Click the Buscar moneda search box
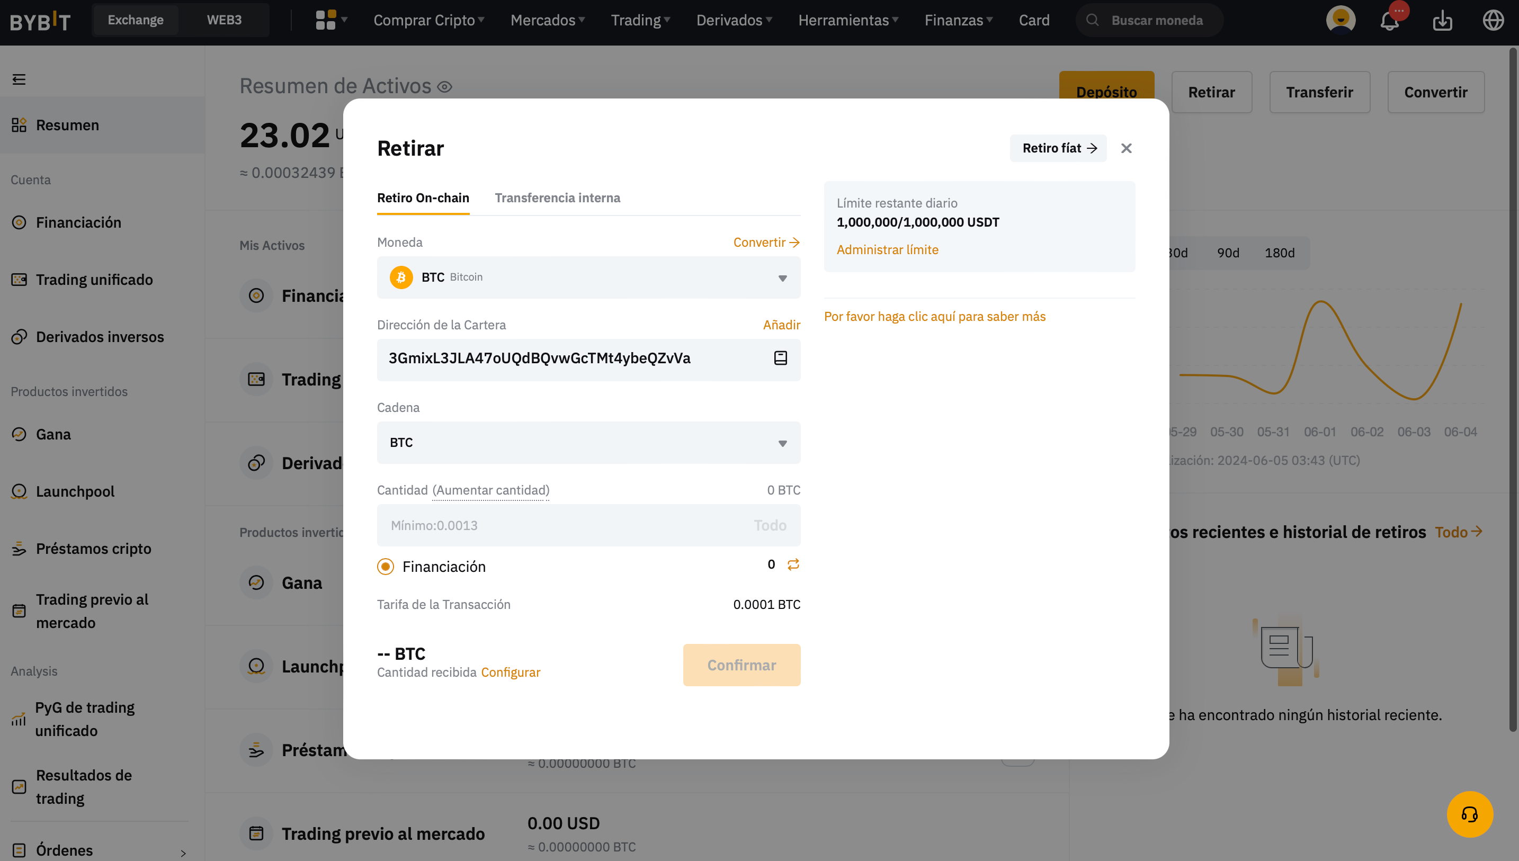1519x861 pixels. [1149, 20]
